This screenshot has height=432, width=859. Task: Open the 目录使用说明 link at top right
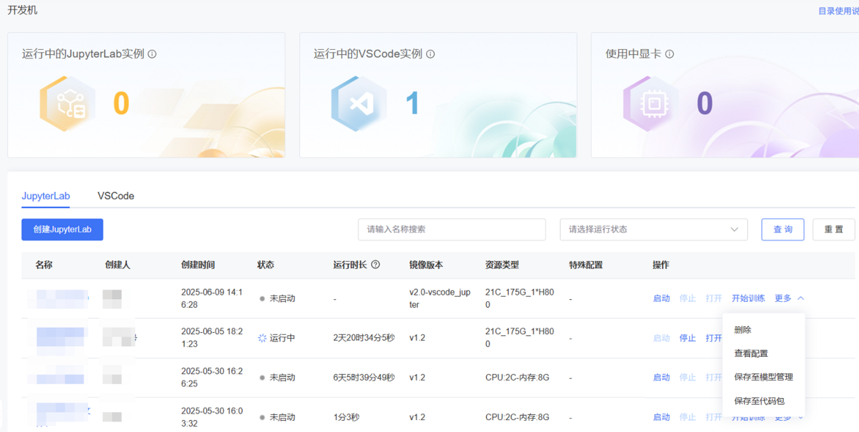click(x=839, y=11)
